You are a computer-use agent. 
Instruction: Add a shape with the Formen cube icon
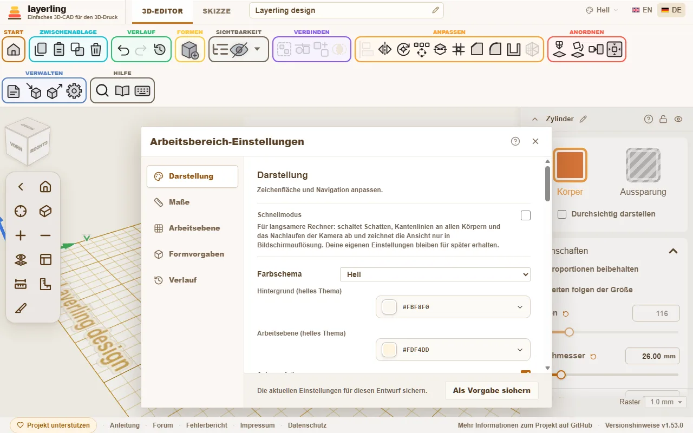(190, 49)
